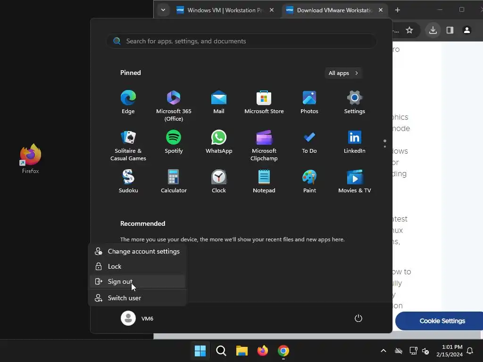Click the VM6 user account button
This screenshot has height=362, width=483.
[x=137, y=318]
